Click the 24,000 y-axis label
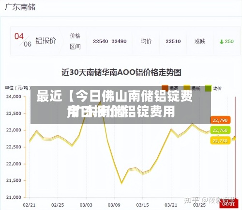Screen dimensions: 242x210 [14, 97]
